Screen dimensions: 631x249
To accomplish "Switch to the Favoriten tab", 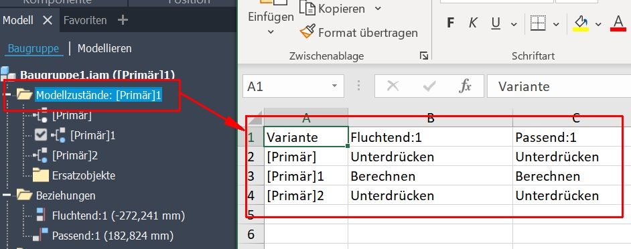I will pos(85,20).
